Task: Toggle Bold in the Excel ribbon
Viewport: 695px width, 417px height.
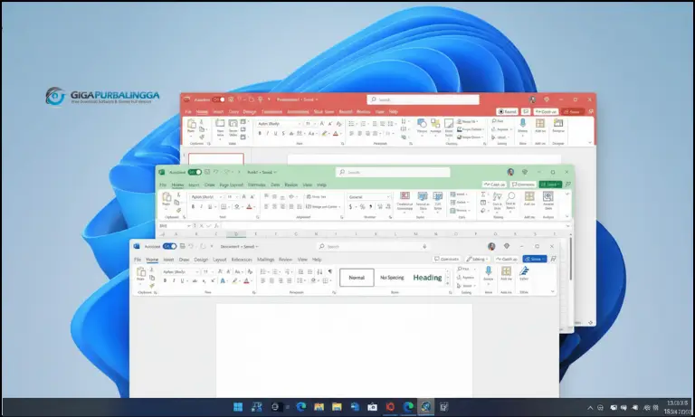Action: pos(193,206)
